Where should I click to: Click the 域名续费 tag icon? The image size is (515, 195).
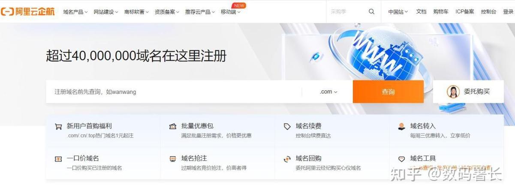click(287, 126)
